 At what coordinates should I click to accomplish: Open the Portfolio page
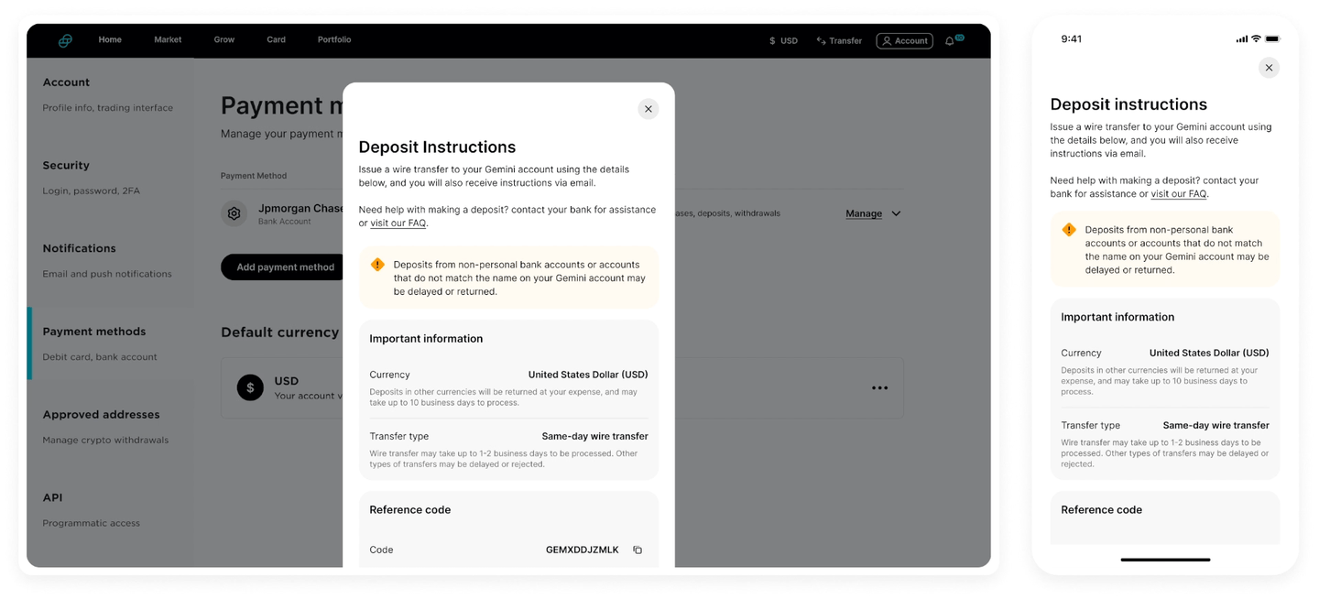point(334,40)
